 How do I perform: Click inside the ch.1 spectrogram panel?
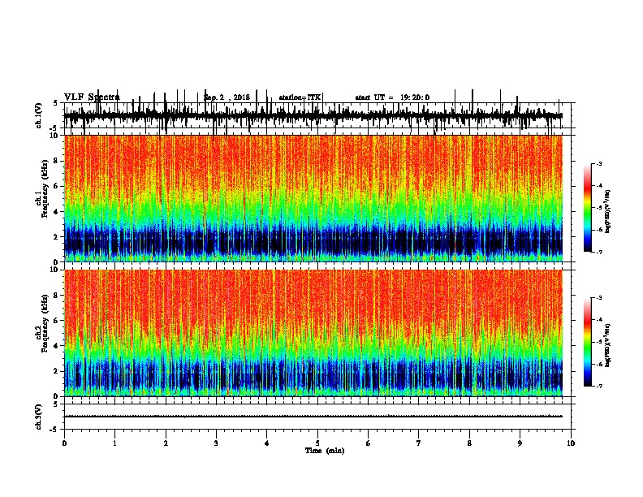point(313,198)
